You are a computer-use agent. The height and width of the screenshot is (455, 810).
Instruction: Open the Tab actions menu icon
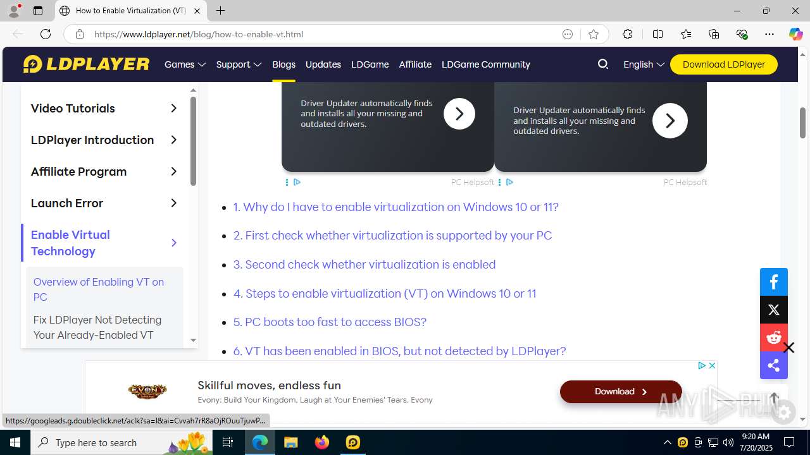coord(38,11)
